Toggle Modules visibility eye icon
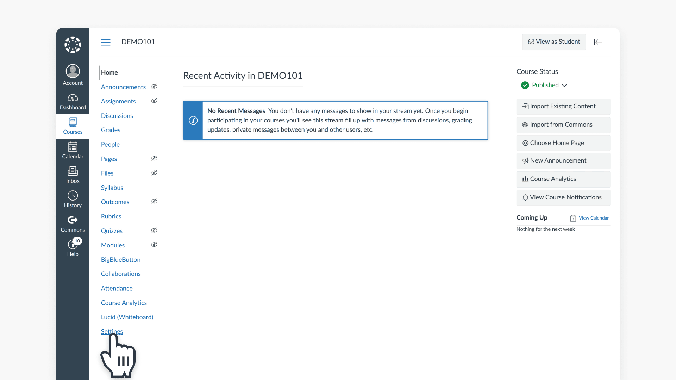This screenshot has width=676, height=380. (154, 245)
